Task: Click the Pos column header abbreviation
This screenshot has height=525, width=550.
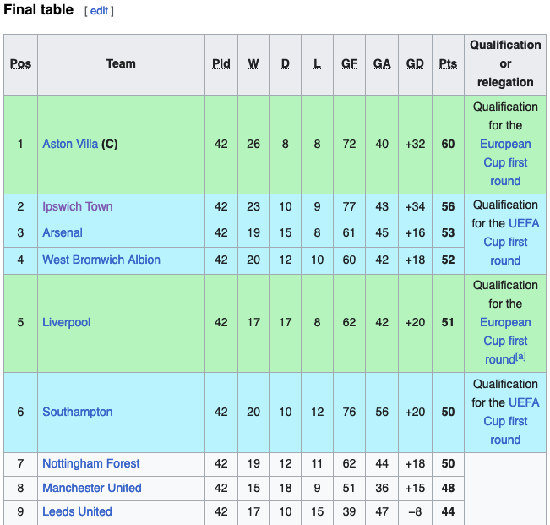Action: (20, 63)
